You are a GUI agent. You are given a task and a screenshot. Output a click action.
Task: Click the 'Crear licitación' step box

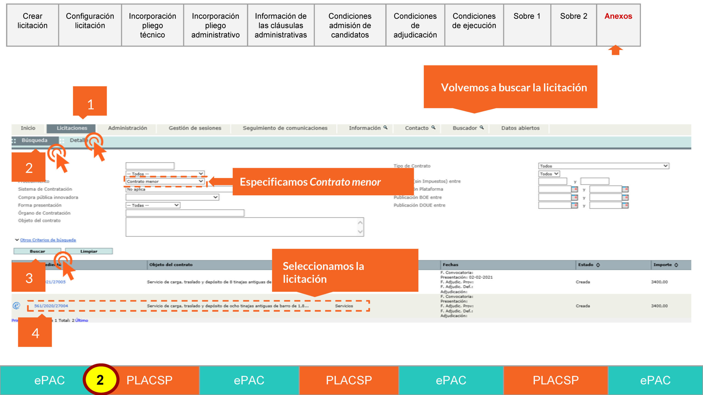pos(32,25)
